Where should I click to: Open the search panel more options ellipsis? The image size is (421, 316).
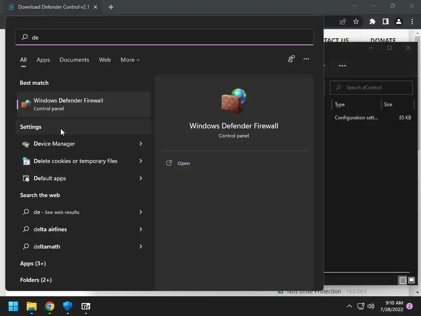click(x=306, y=59)
